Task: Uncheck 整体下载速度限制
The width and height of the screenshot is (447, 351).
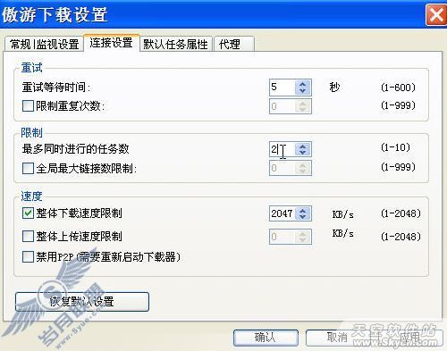Action: [x=28, y=213]
